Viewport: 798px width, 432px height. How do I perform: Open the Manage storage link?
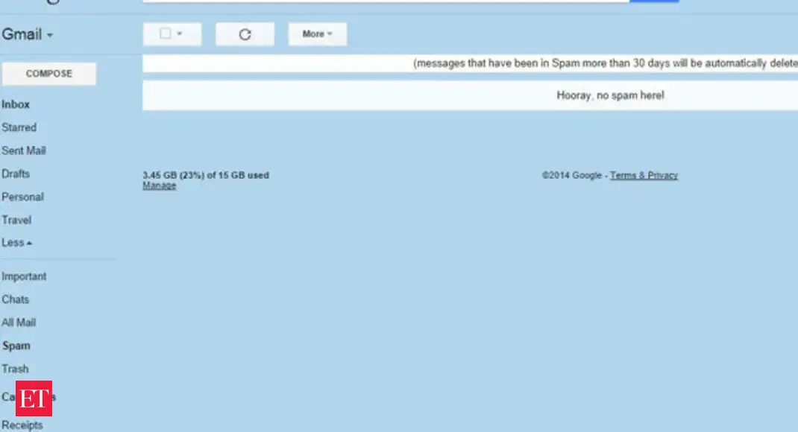pyautogui.click(x=159, y=185)
